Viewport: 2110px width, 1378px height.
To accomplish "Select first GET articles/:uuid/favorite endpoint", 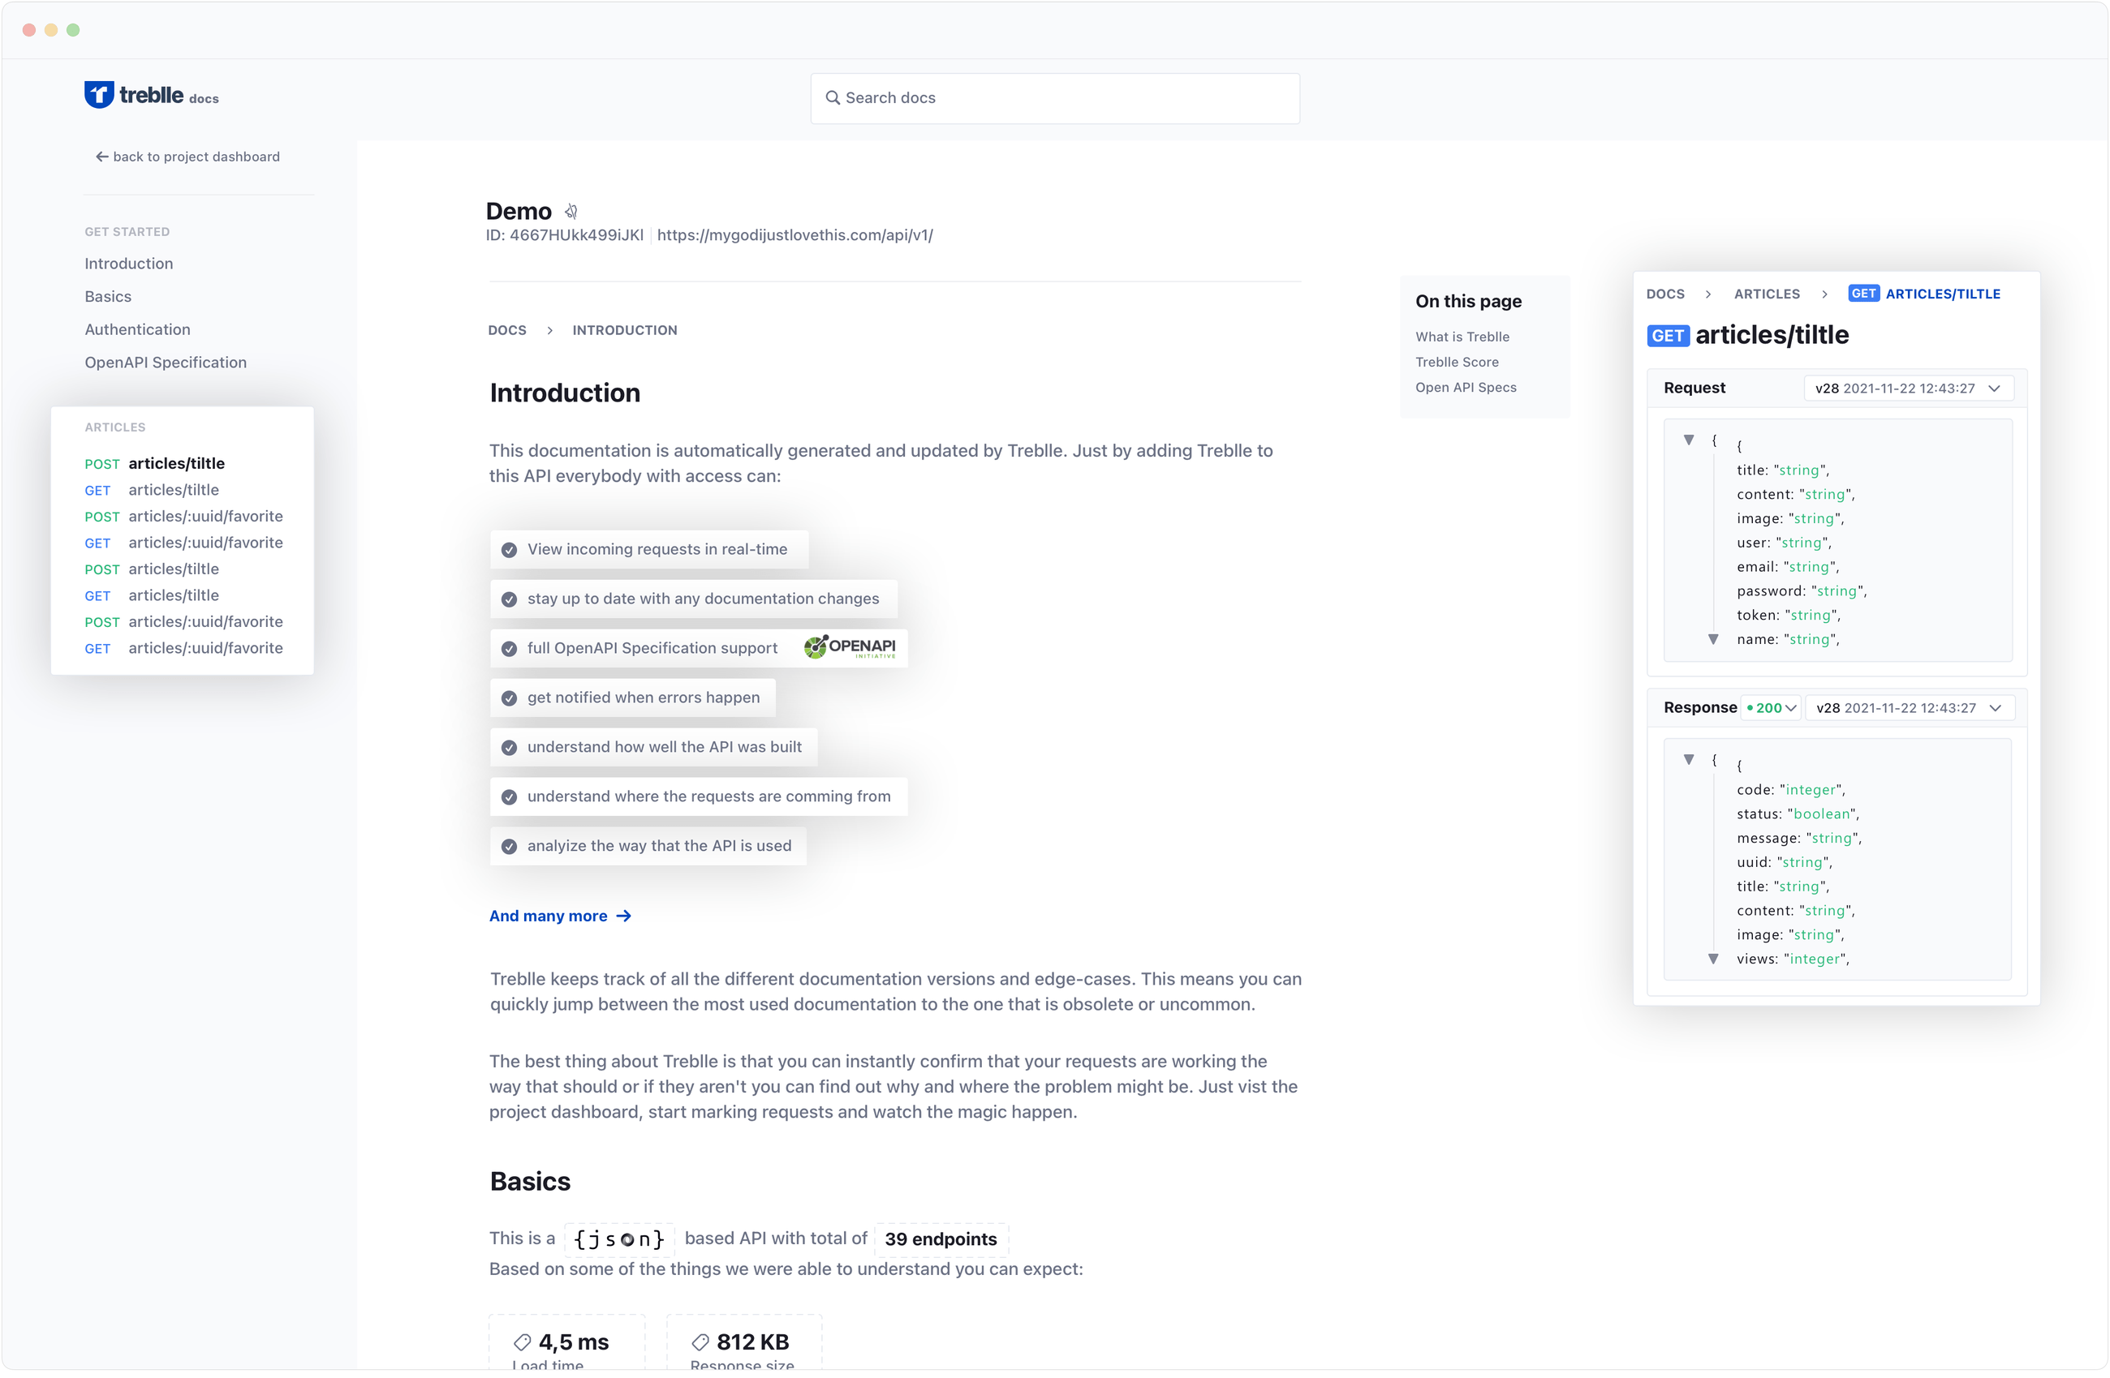I will tap(183, 543).
